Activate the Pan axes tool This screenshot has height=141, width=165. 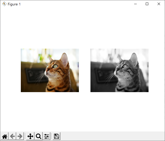pyautogui.click(x=30, y=136)
